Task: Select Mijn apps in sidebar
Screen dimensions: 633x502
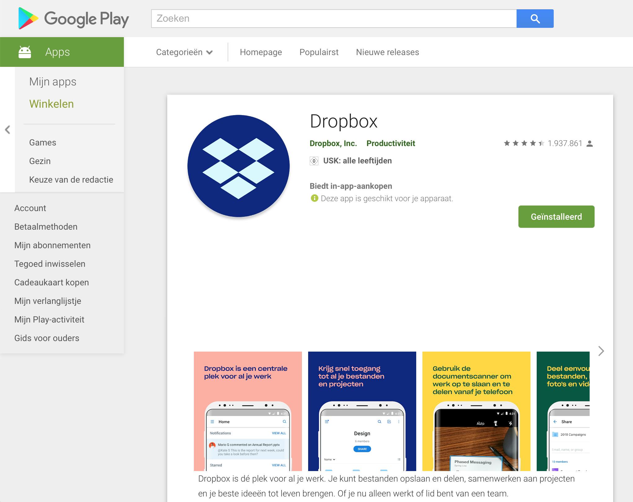Action: (x=53, y=82)
